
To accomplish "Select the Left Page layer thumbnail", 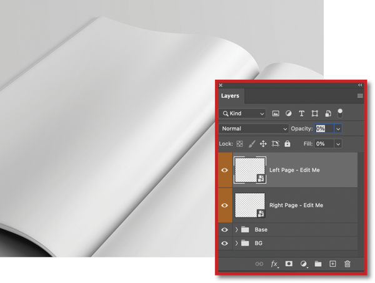I will tap(250, 170).
